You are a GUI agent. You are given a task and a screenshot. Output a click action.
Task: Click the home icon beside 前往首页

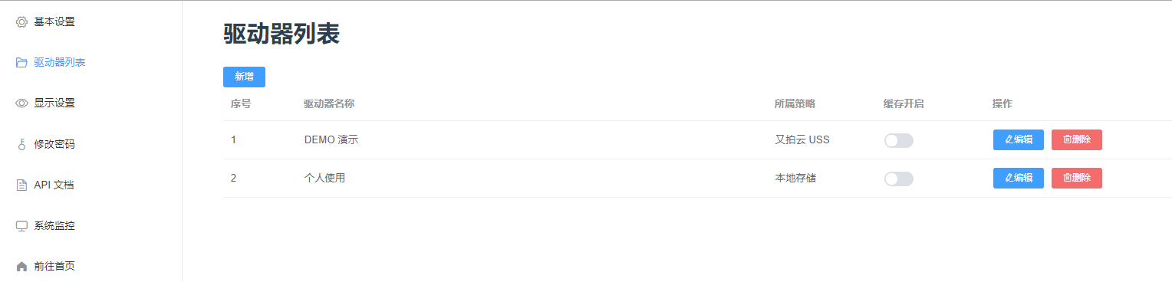(x=21, y=267)
